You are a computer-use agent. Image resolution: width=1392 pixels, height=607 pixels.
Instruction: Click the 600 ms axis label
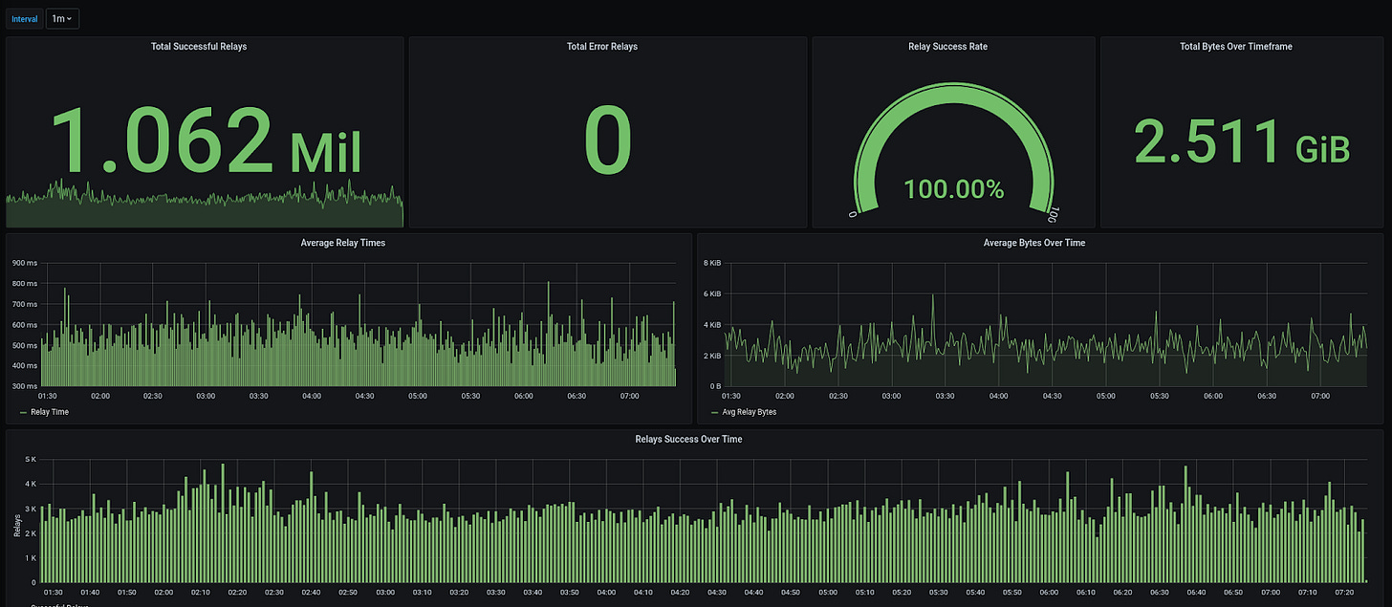click(25, 325)
